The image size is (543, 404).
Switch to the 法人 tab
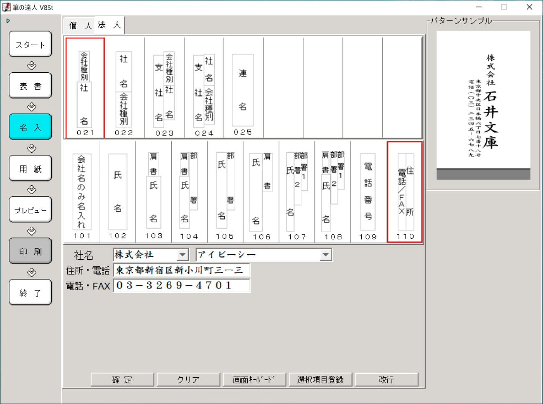click(109, 25)
